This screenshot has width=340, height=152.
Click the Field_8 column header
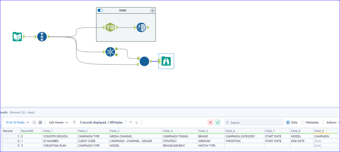click(302, 131)
